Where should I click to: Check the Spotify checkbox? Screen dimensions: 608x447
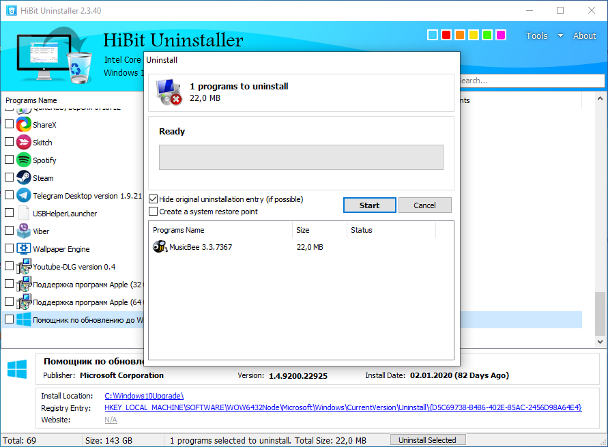pos(9,159)
